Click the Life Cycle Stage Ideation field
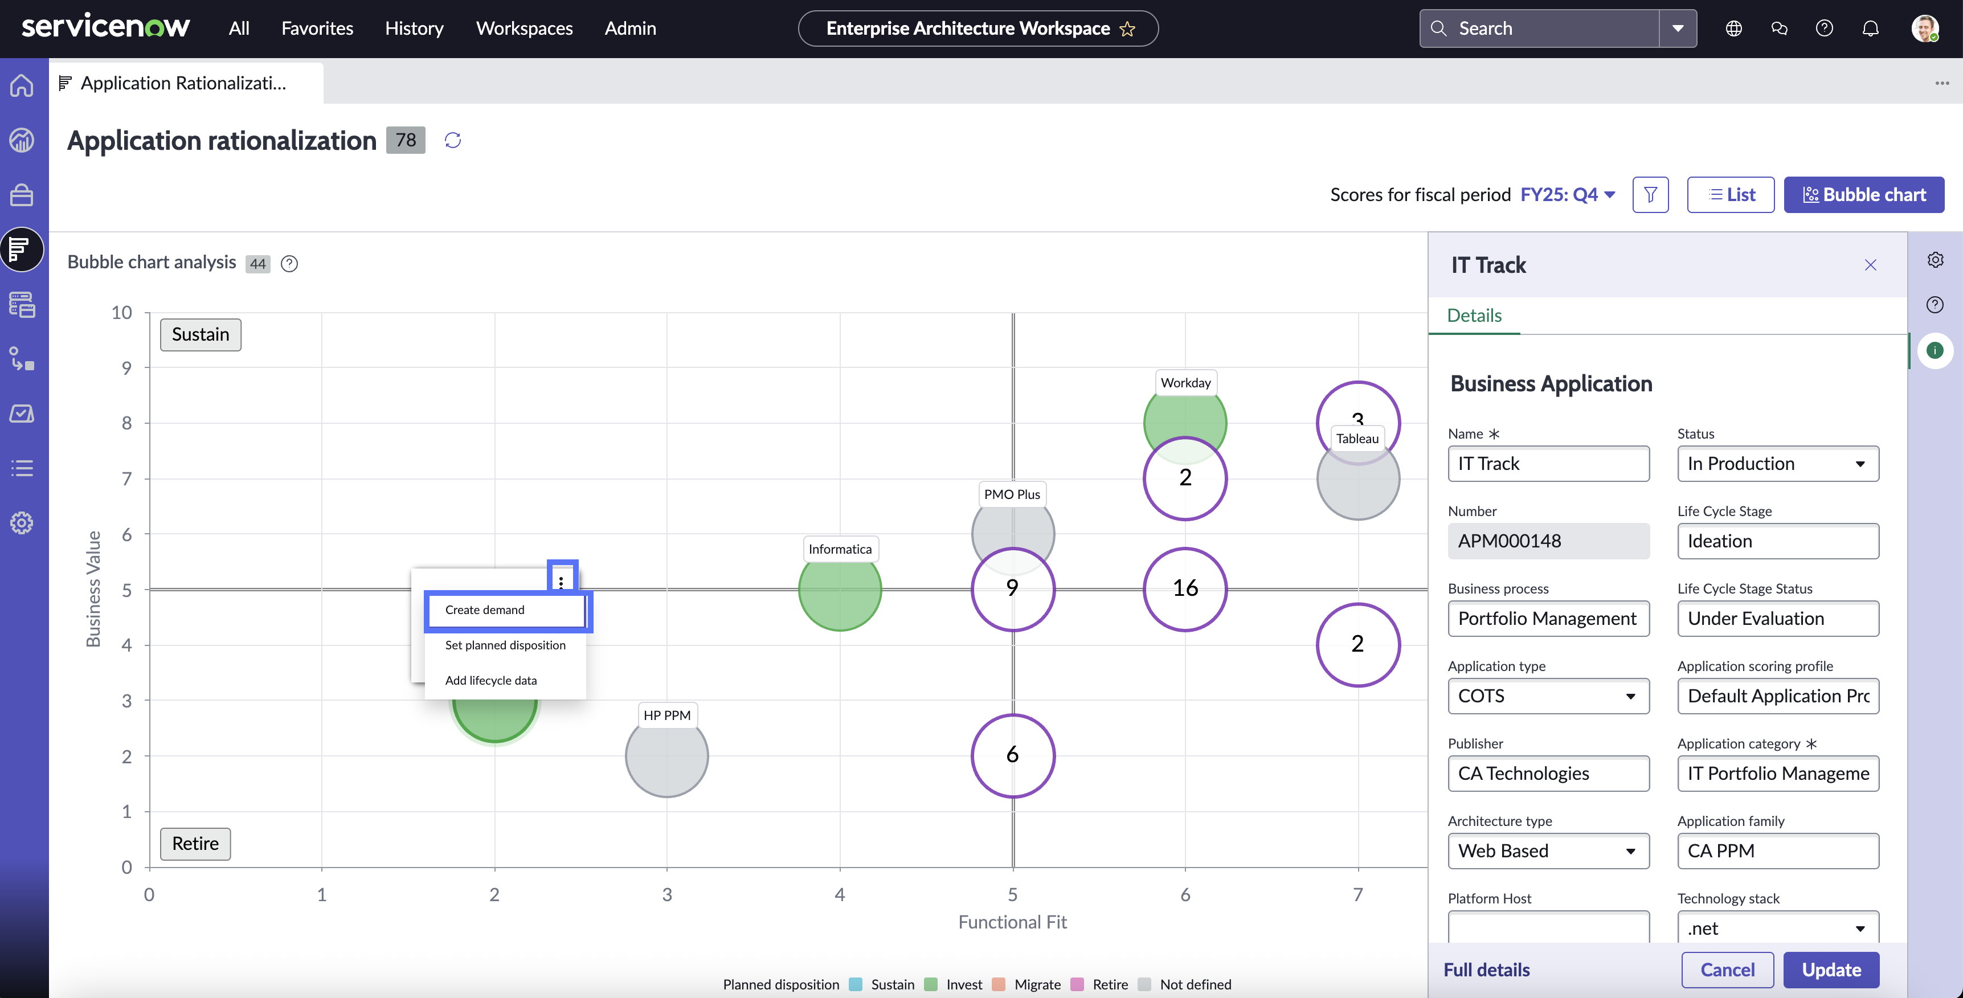 [x=1778, y=542]
